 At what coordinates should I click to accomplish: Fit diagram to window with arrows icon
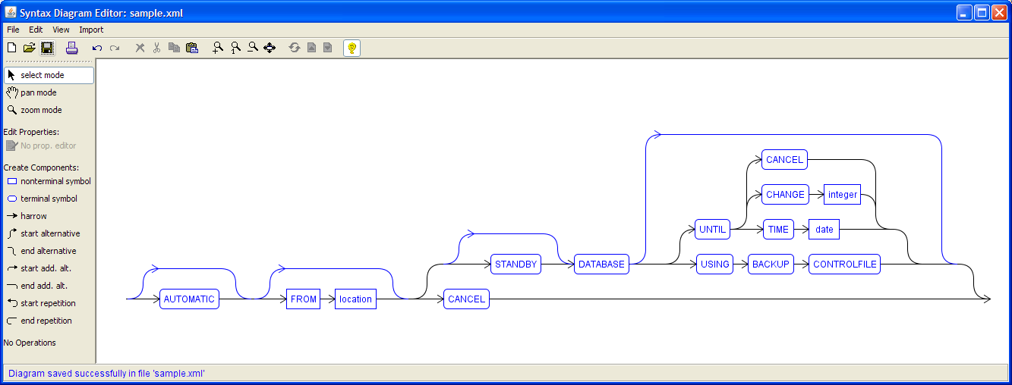(270, 48)
